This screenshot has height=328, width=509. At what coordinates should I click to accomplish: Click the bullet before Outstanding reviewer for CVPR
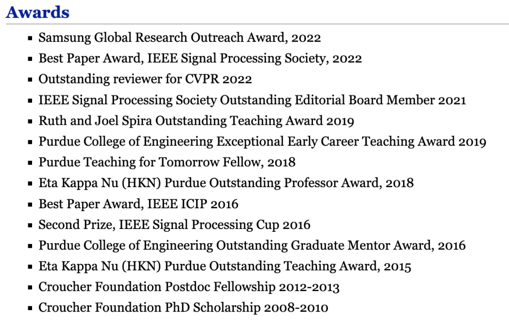[x=30, y=80]
